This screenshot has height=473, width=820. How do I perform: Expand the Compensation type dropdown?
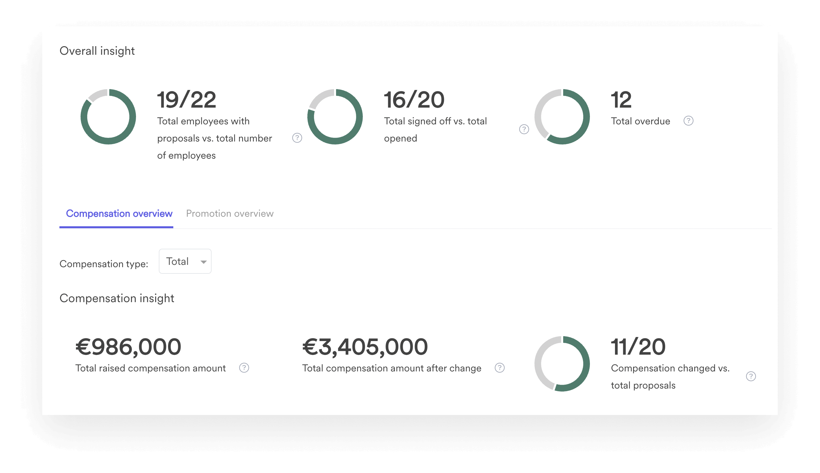(x=186, y=261)
